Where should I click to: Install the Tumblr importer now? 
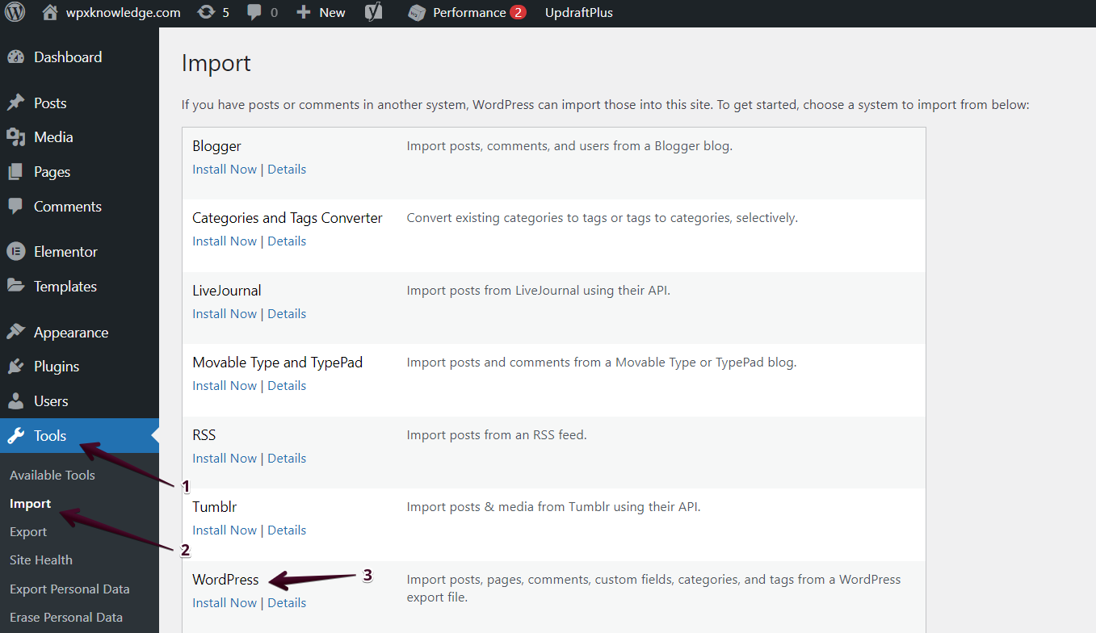coord(225,530)
